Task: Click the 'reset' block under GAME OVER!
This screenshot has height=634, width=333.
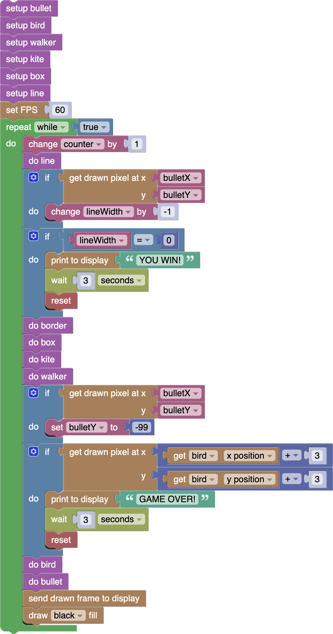Action: pyautogui.click(x=61, y=540)
